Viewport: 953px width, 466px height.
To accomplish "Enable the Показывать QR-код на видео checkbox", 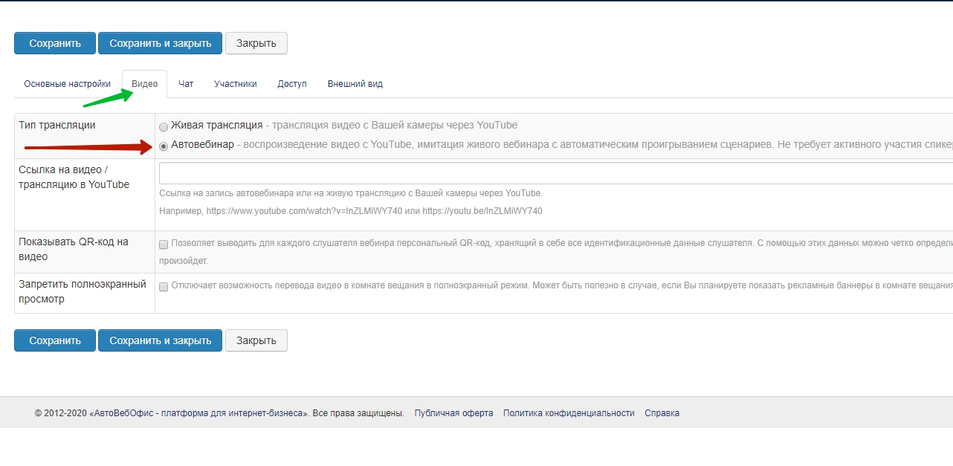I will (x=164, y=244).
